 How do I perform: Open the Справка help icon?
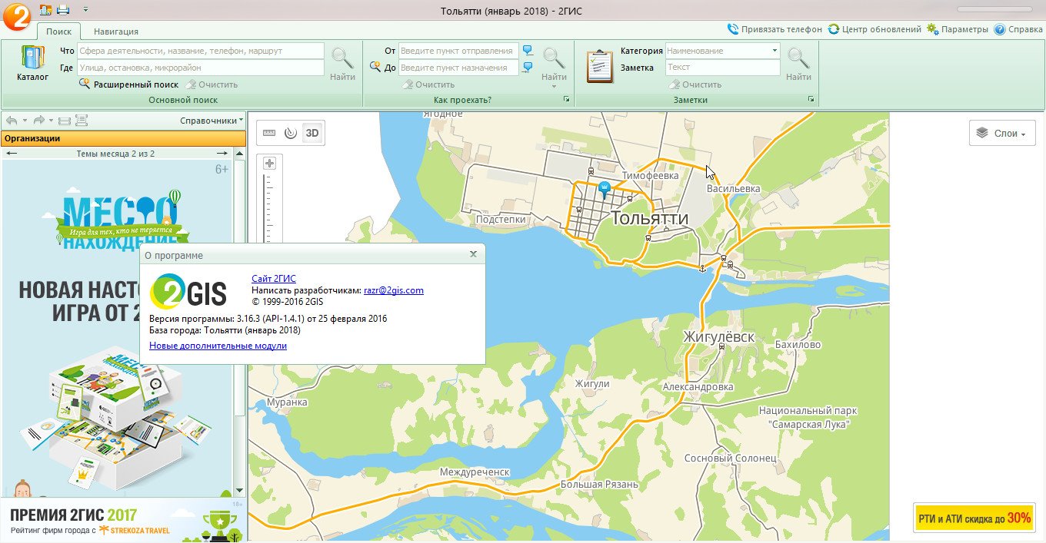click(999, 29)
